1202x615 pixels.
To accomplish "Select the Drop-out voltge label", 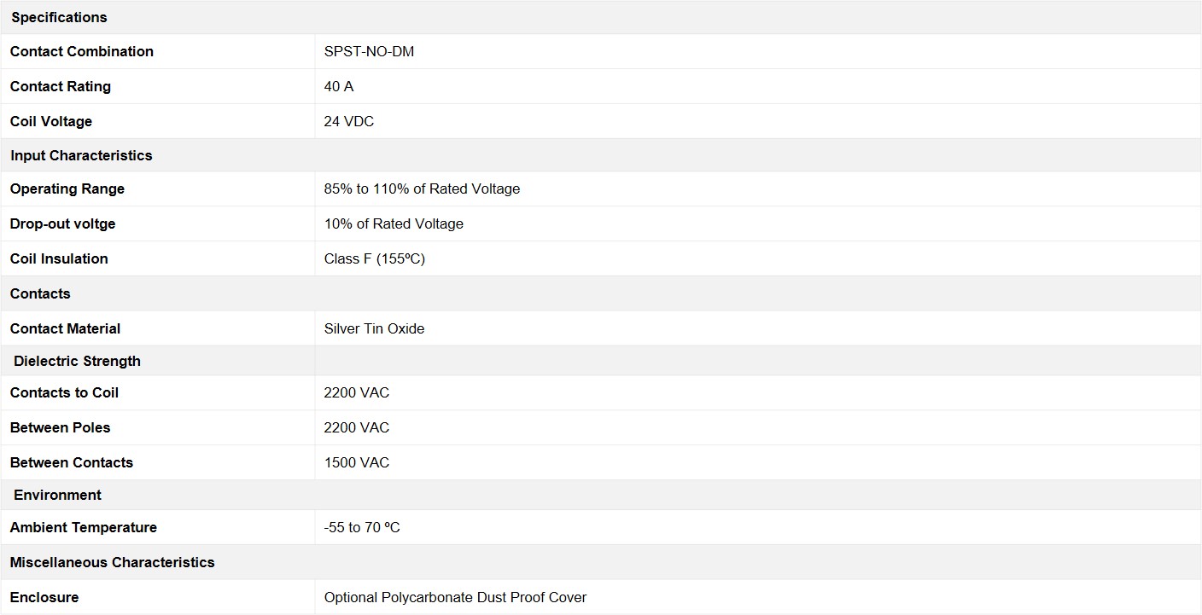I will point(62,223).
